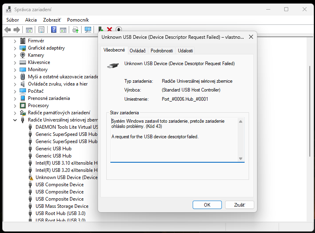315x233 pixels.
Task: Collapse the Radiče Univerzálnej sériovej zbernice node
Action: 15,120
